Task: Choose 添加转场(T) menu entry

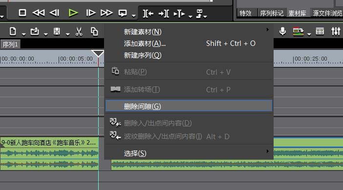Action: point(189,89)
